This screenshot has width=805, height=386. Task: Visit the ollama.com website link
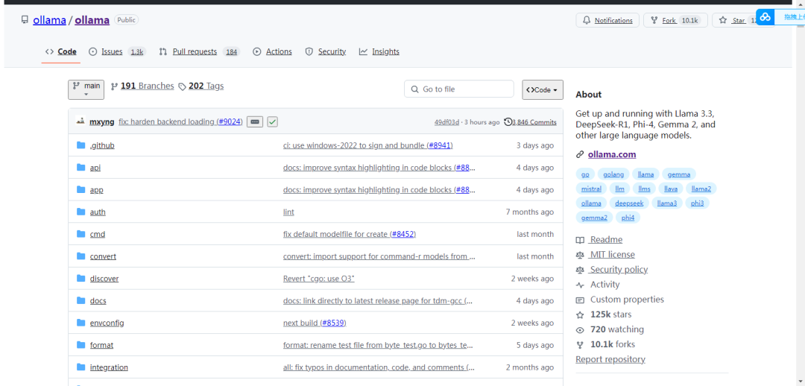tap(612, 154)
